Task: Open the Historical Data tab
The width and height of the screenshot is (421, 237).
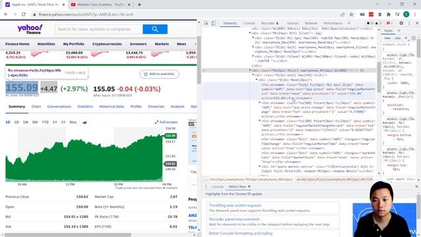Action: pos(112,107)
